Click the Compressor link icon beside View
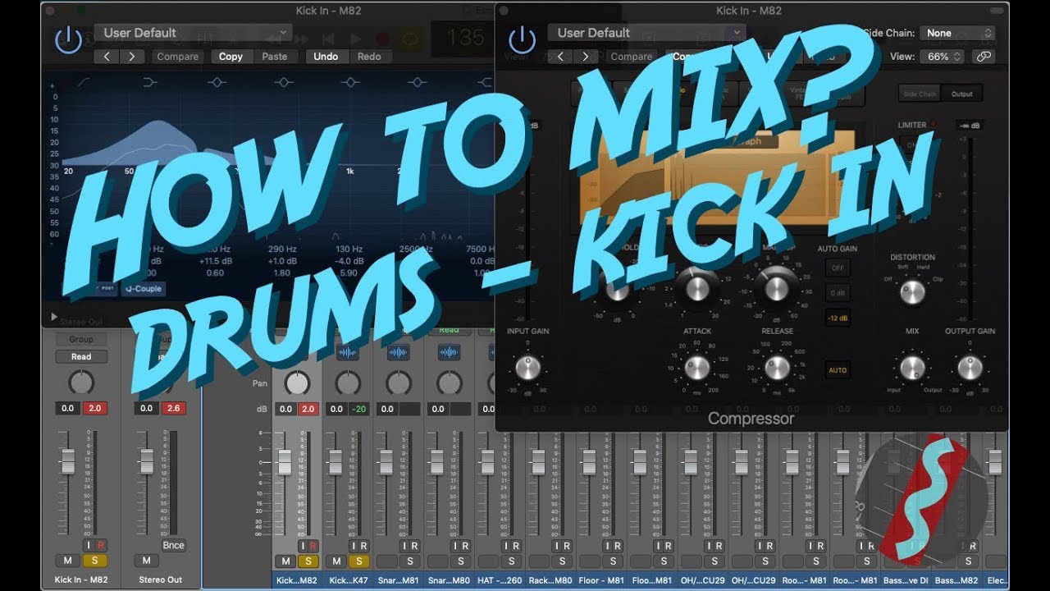The width and height of the screenshot is (1050, 591). (983, 57)
